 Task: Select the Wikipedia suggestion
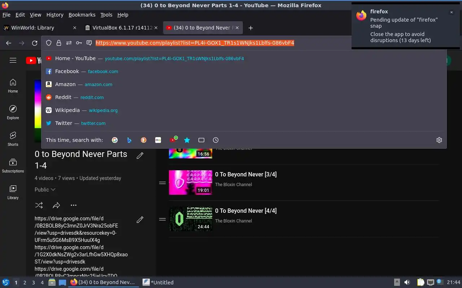click(x=244, y=110)
